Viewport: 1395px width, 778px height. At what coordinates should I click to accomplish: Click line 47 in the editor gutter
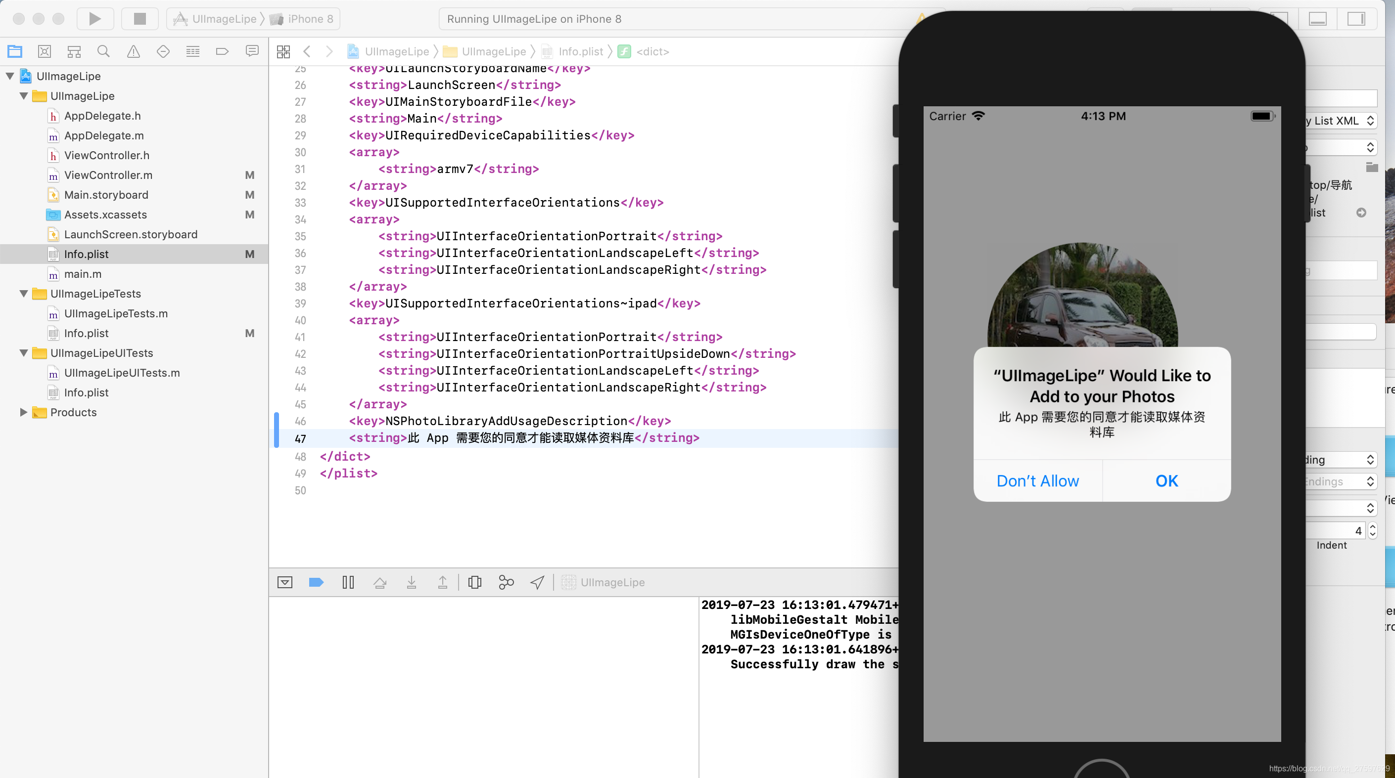(300, 439)
